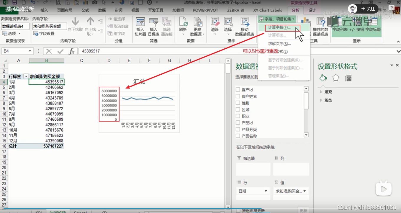401x213 pixels.
Task: Insert a timeline with 插入日程表
Action: [153, 27]
